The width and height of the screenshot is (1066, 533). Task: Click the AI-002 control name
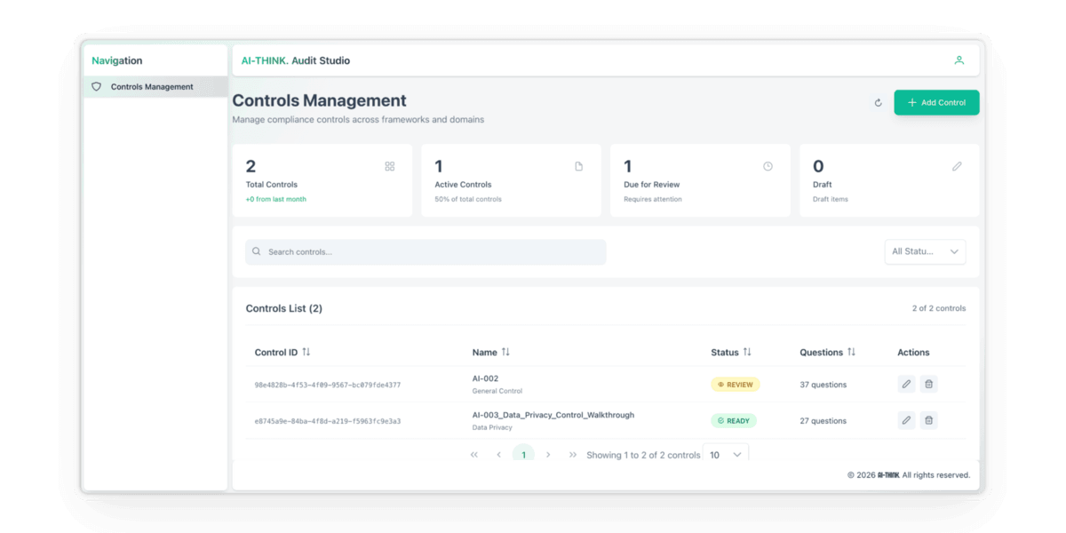486,378
